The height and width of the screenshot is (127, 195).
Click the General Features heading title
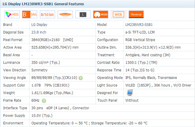43,4
